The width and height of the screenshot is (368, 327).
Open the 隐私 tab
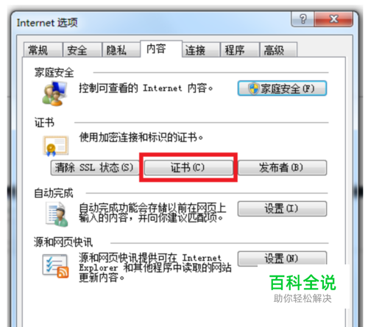pyautogui.click(x=121, y=50)
